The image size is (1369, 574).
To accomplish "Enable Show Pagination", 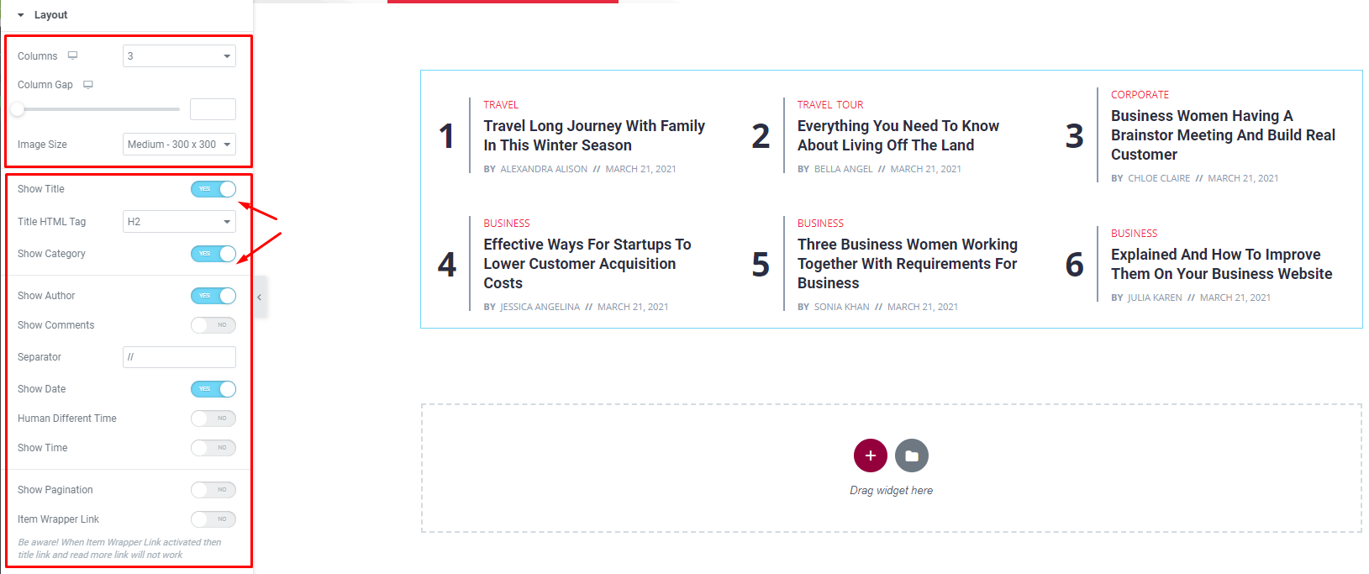I will tap(213, 489).
